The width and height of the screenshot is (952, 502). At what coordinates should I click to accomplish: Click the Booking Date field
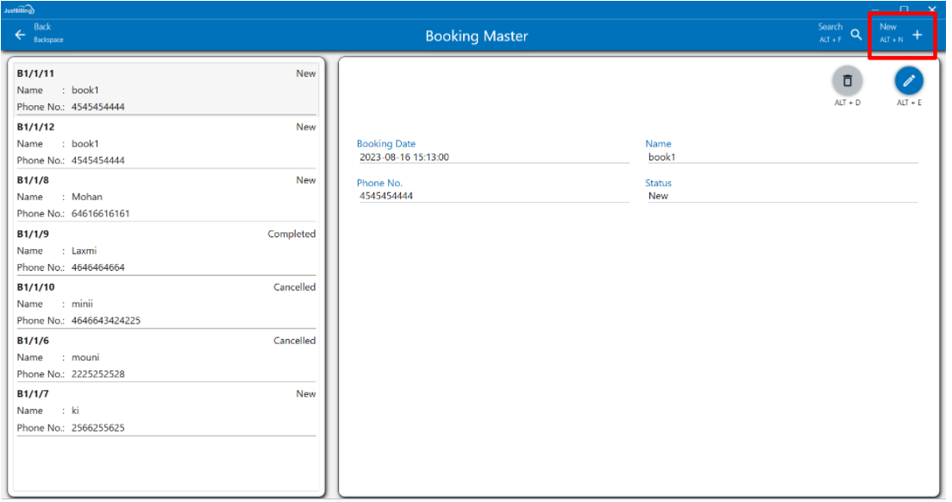(492, 157)
